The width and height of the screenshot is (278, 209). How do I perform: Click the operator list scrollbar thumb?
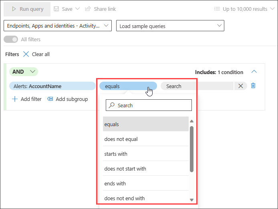click(191, 149)
